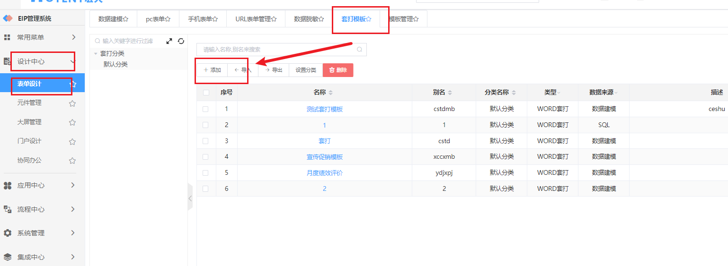728x266 pixels.
Task: Switch to the 模板管理 tab
Action: [x=403, y=19]
